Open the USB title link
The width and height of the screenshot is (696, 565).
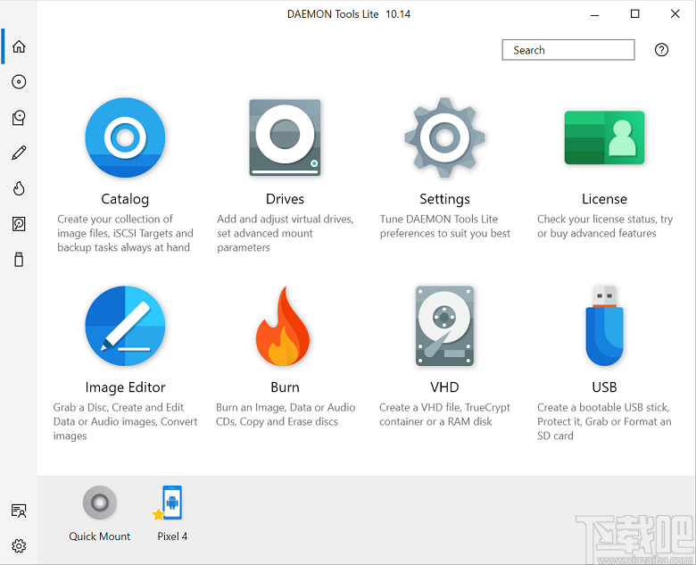pos(605,387)
